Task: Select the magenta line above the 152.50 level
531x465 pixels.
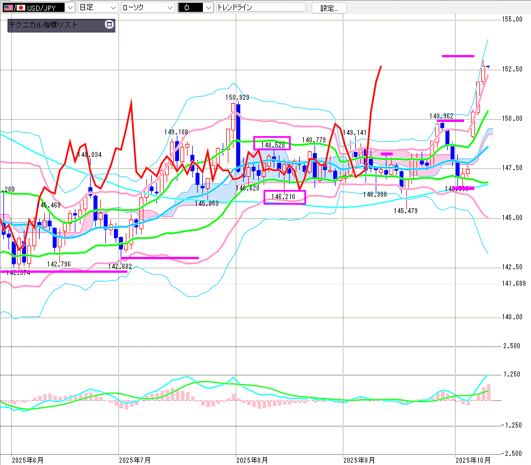Action: coord(457,56)
